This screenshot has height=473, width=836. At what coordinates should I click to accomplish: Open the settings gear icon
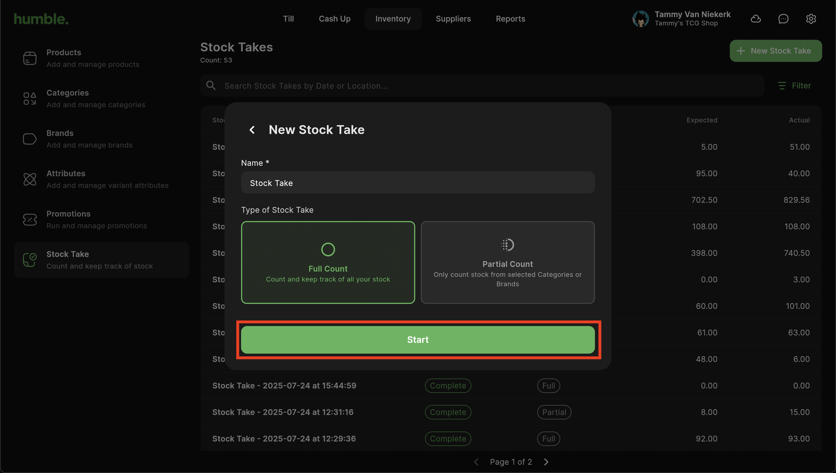click(811, 19)
